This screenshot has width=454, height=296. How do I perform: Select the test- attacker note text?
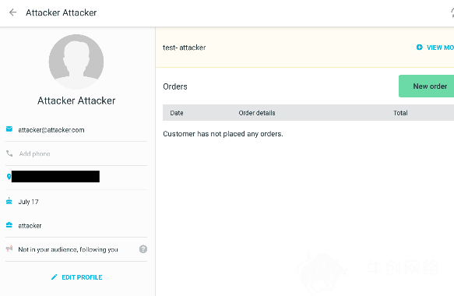184,48
